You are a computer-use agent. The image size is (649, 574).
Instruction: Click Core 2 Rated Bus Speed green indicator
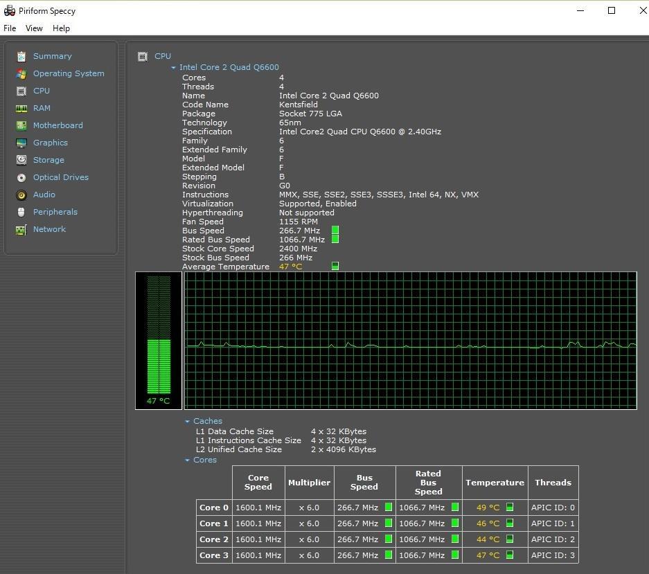tap(455, 539)
